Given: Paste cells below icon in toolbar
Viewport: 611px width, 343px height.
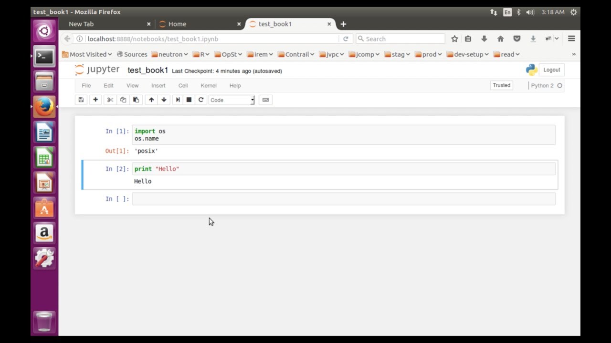Looking at the screenshot, I should click(x=136, y=100).
